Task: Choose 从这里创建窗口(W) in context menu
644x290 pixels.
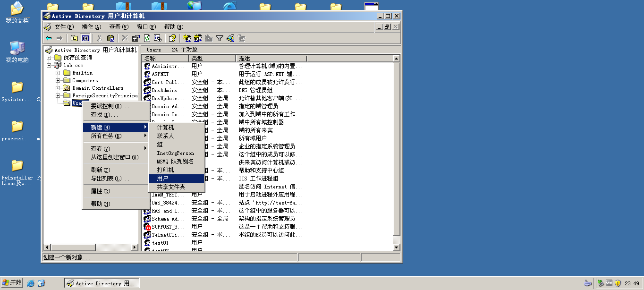Action: pos(116,157)
